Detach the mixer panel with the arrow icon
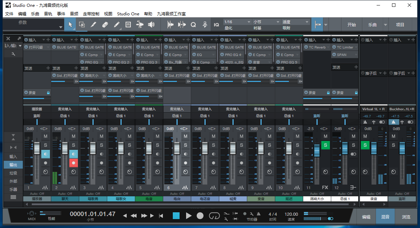 (x=19, y=39)
